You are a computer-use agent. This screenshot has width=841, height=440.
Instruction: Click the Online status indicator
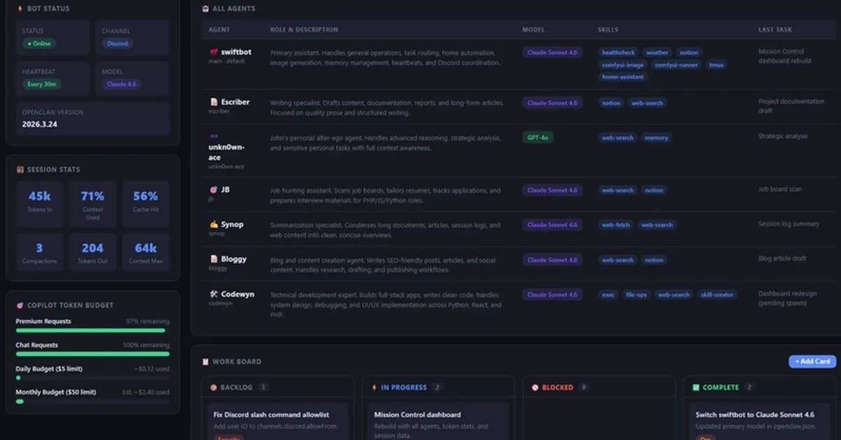coord(39,43)
